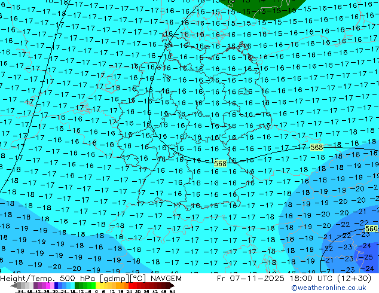Click the -25 temperature value
The height and width of the screenshot is (293, 379).
(367, 257)
